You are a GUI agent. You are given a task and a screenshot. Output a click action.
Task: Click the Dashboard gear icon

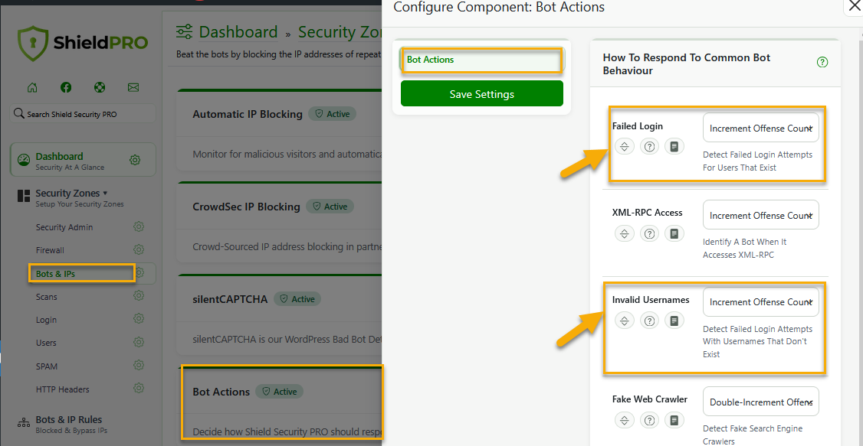tap(135, 160)
